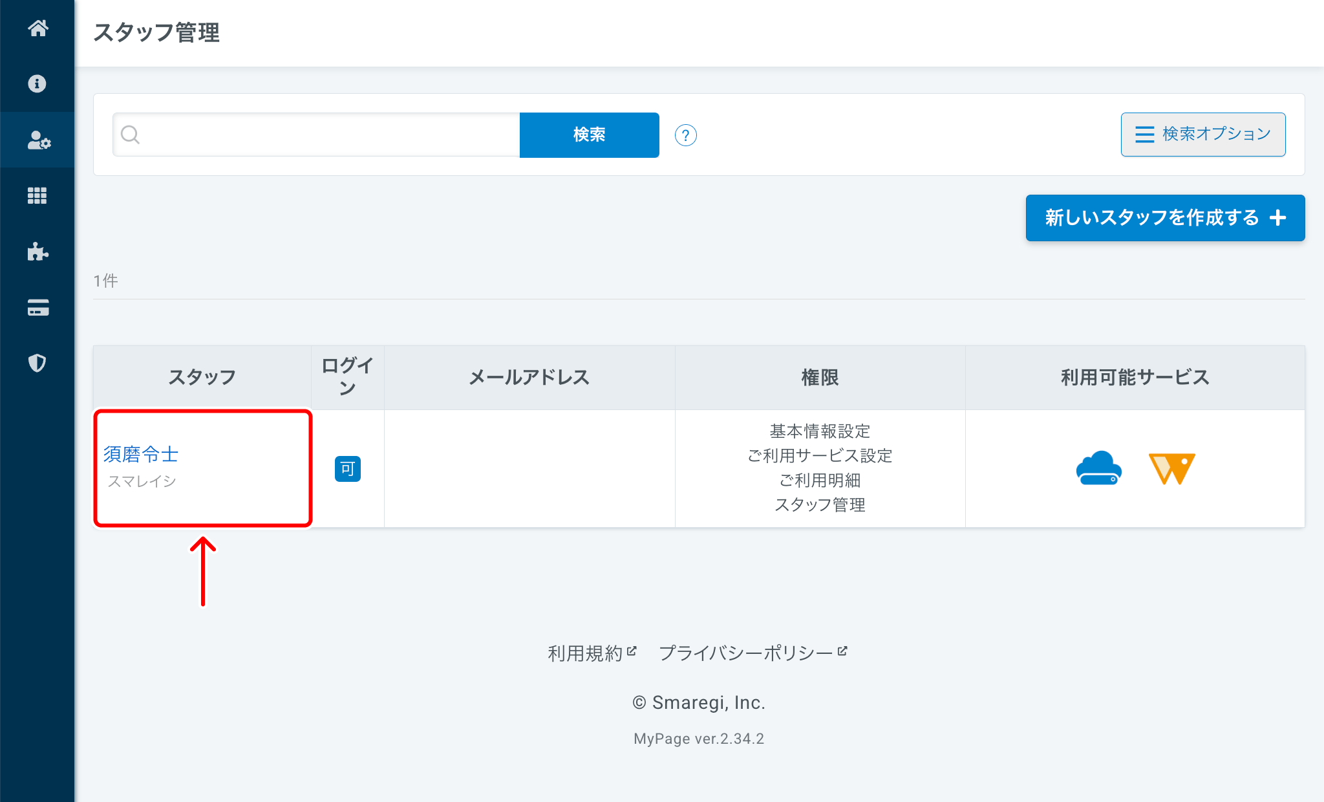Open the puzzle piece plugin icon
1324x802 pixels.
(x=37, y=252)
